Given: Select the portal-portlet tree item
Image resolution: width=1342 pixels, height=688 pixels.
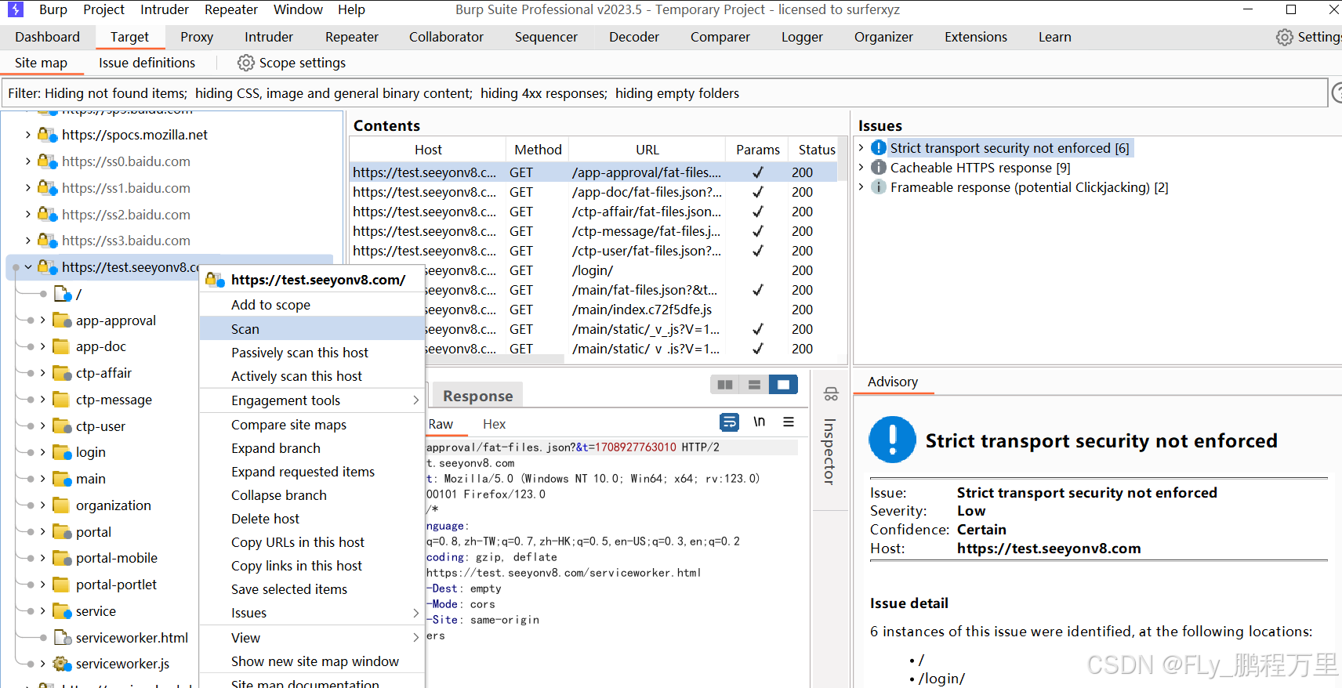Looking at the screenshot, I should (116, 585).
